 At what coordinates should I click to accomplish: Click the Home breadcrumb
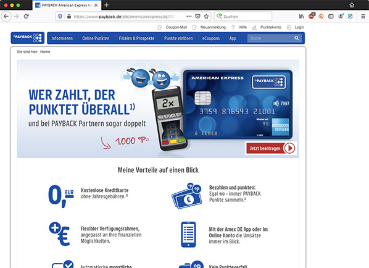[x=45, y=52]
